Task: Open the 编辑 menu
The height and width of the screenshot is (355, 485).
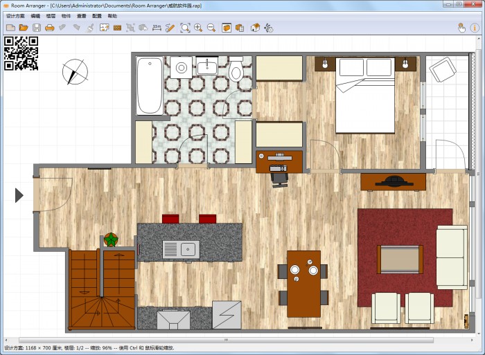Action: click(x=35, y=16)
